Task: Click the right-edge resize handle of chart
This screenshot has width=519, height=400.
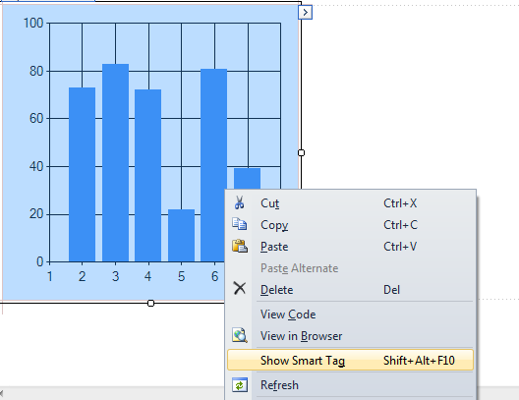Action: [x=301, y=152]
